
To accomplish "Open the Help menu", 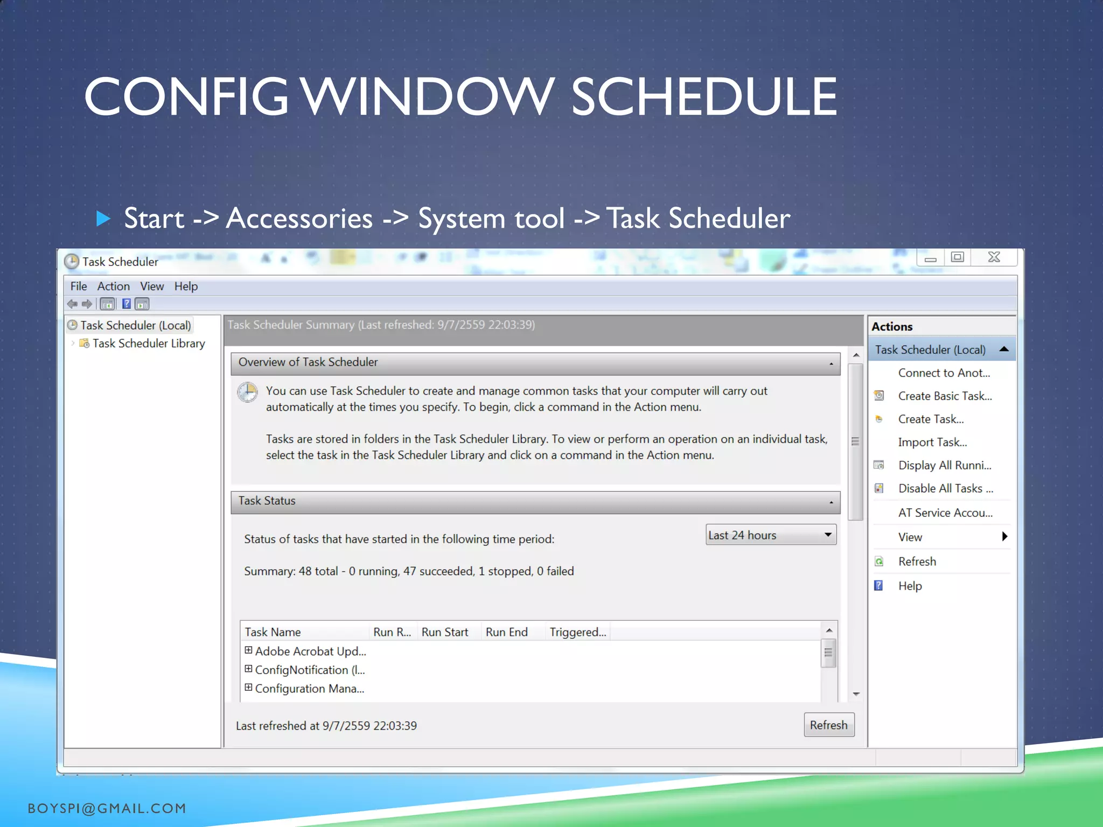I will click(186, 286).
